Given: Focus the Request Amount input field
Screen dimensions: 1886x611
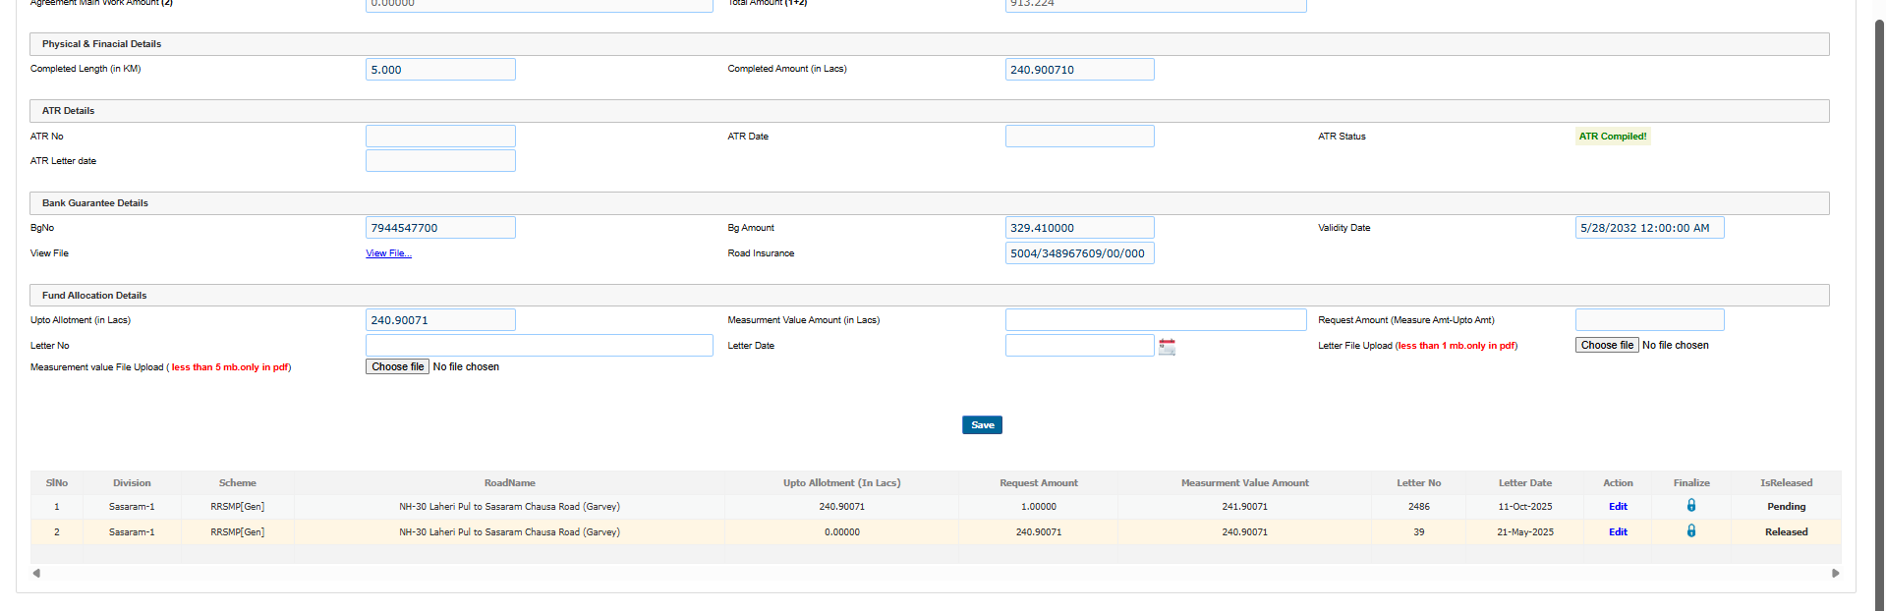Looking at the screenshot, I should 1648,320.
